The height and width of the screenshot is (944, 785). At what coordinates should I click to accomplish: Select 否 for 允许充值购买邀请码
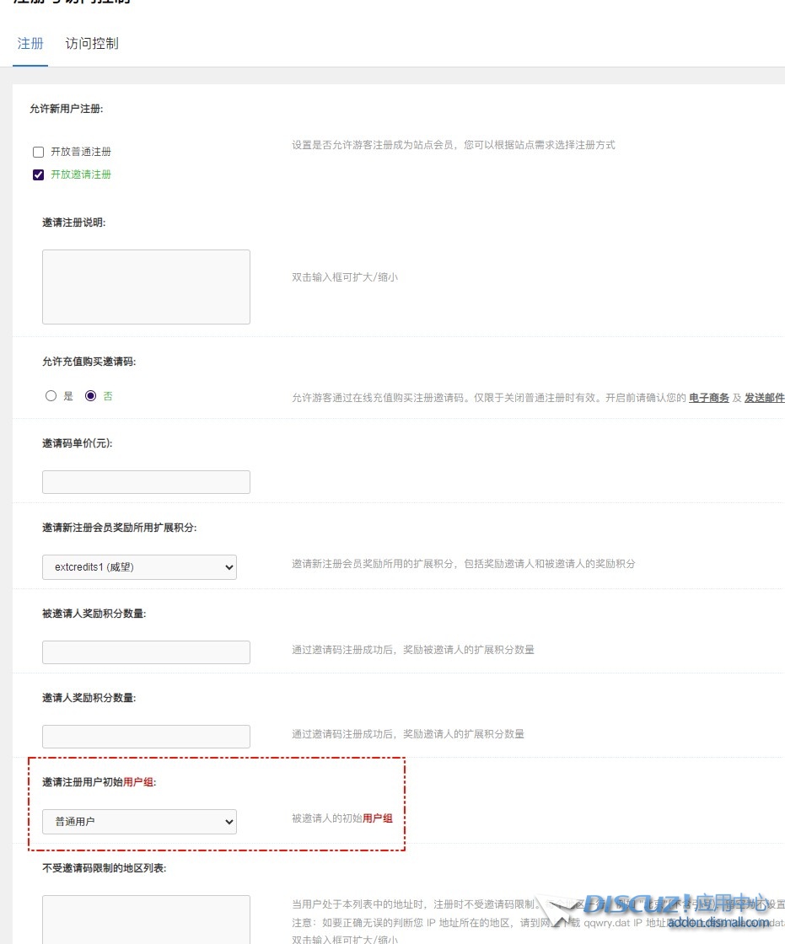point(90,395)
